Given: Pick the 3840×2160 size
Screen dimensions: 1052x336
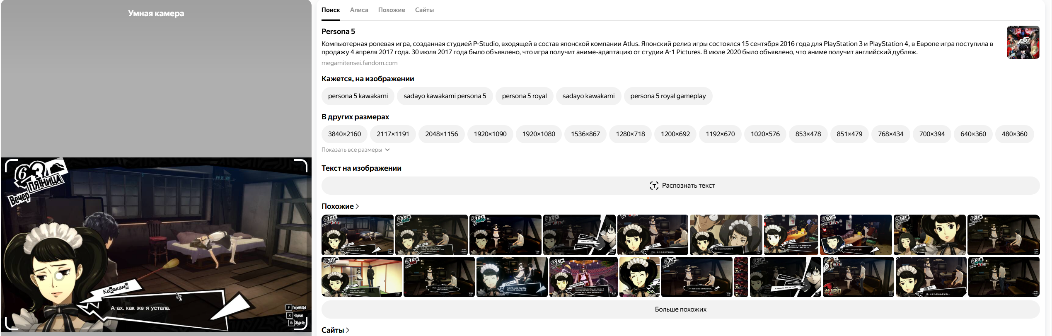Looking at the screenshot, I should tap(344, 134).
